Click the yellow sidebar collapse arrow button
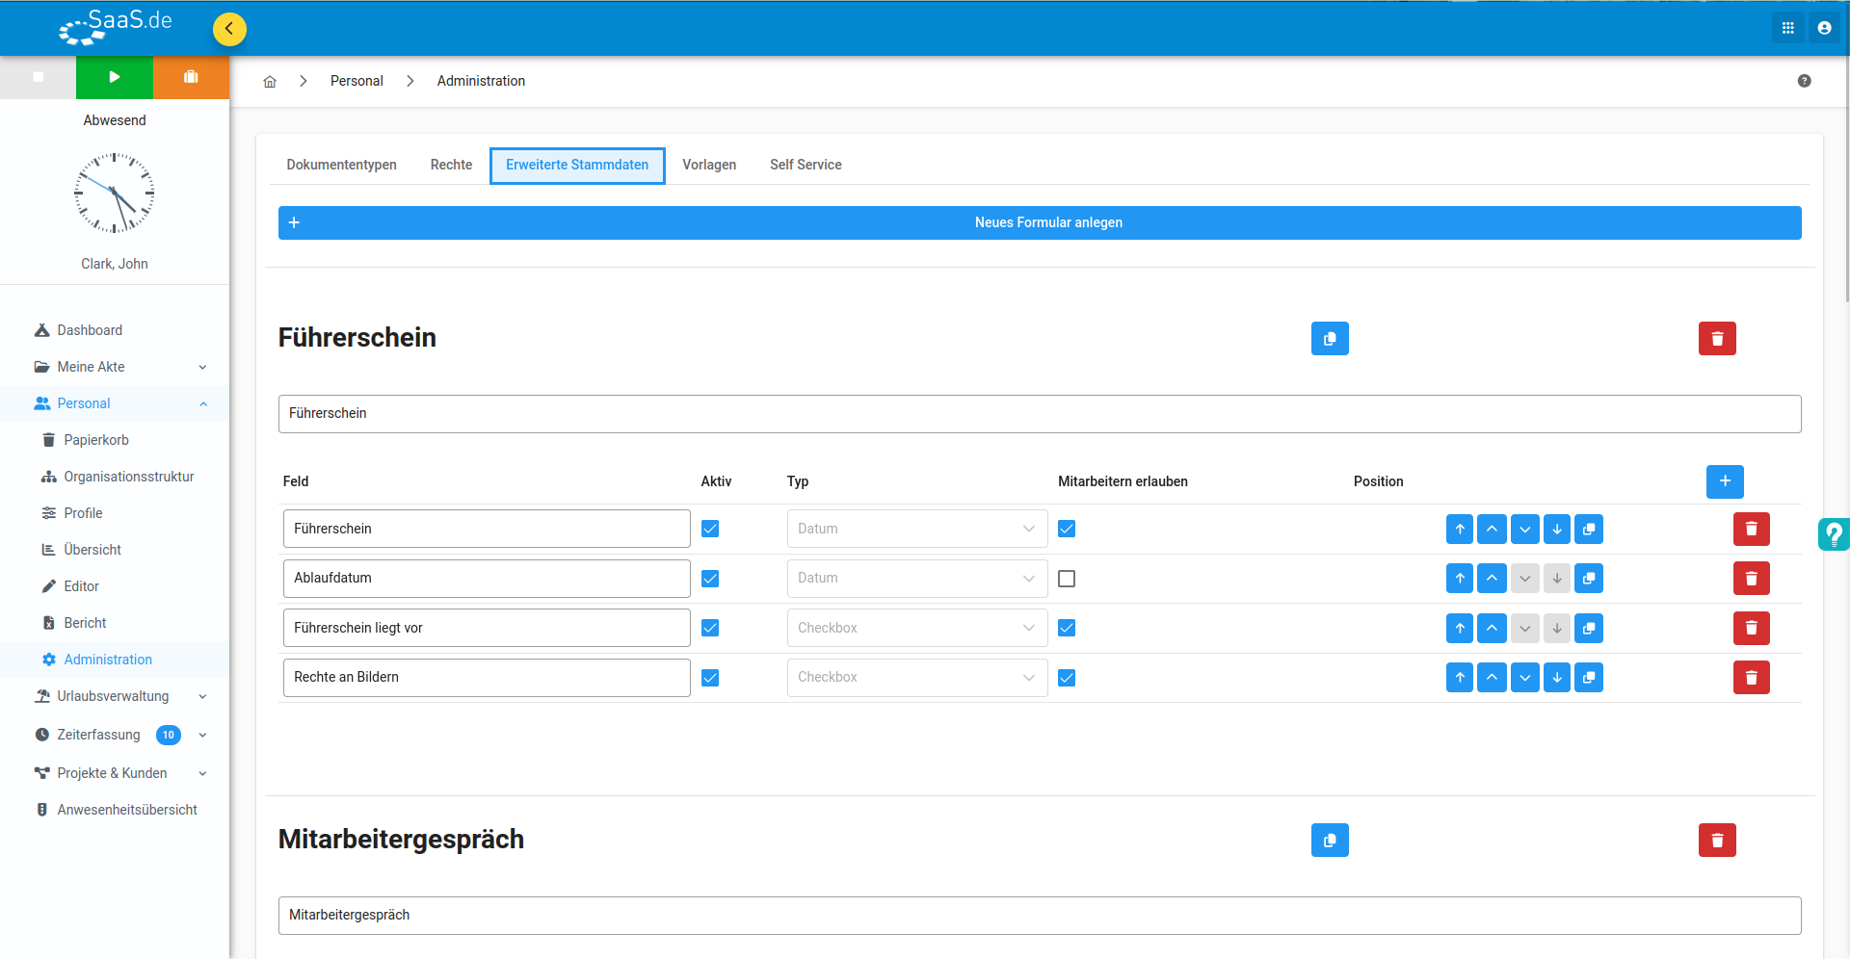 229,29
